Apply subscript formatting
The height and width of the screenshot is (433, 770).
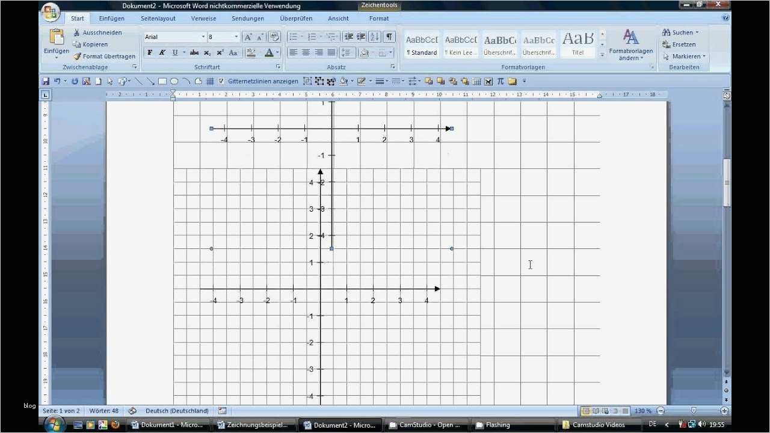(x=207, y=53)
